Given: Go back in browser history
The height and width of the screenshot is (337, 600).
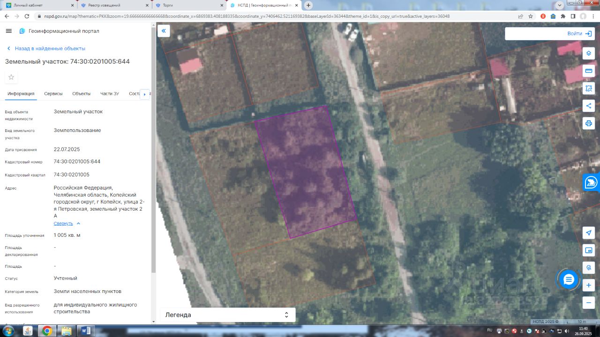Looking at the screenshot, I should pos(7,16).
